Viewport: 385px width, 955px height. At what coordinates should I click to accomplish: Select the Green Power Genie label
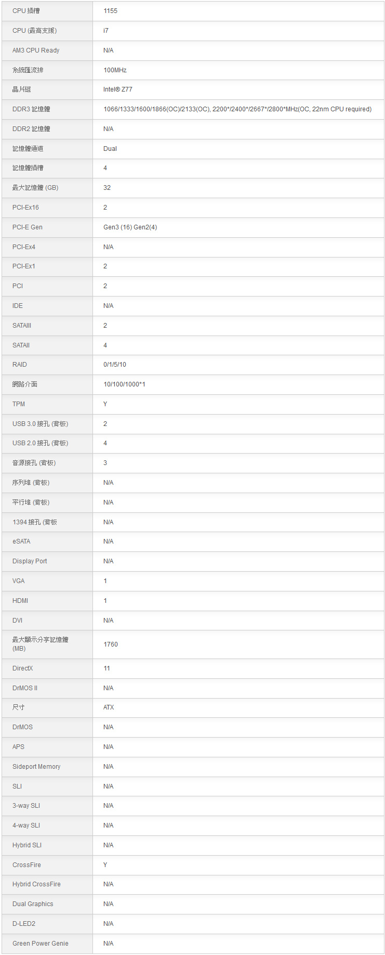click(41, 944)
